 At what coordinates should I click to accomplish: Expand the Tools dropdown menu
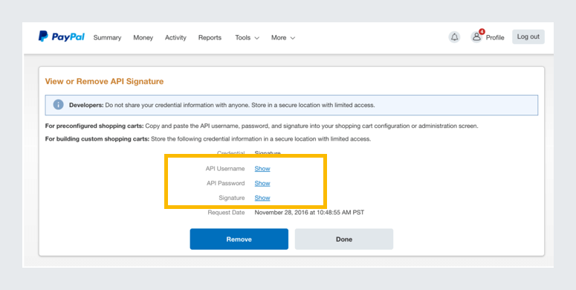click(247, 37)
